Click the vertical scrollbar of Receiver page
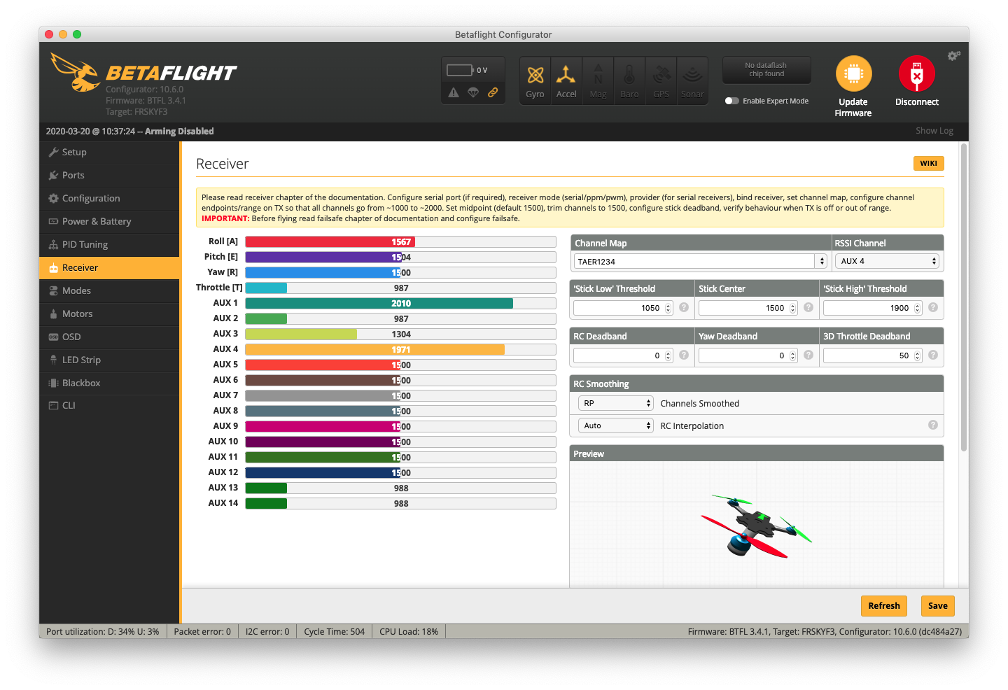The width and height of the screenshot is (1008, 690). tap(964, 297)
